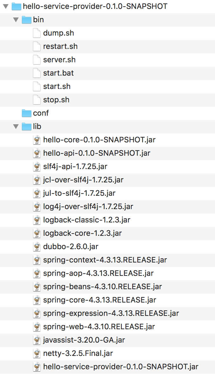Select the server.sh file
Image resolution: width=215 pixels, height=375 pixels.
pos(59,60)
